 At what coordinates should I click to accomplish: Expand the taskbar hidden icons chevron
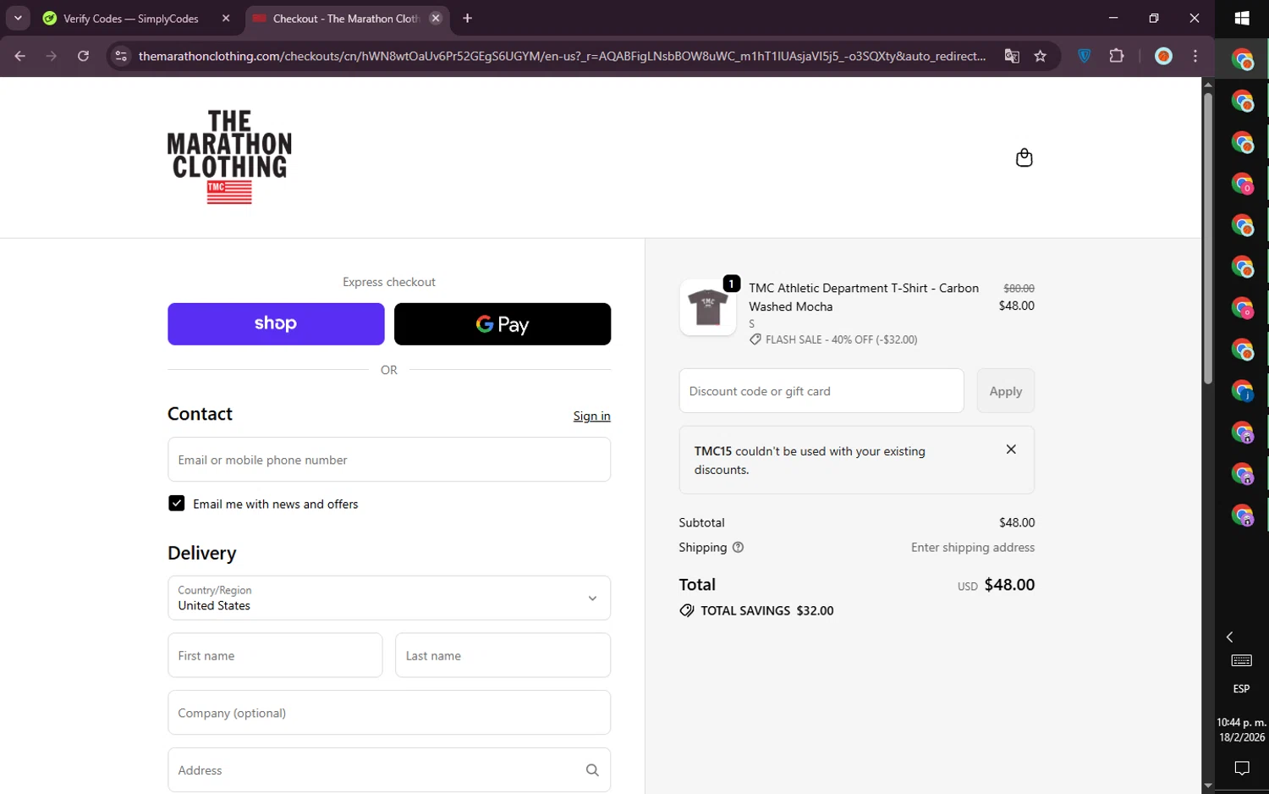1230,637
